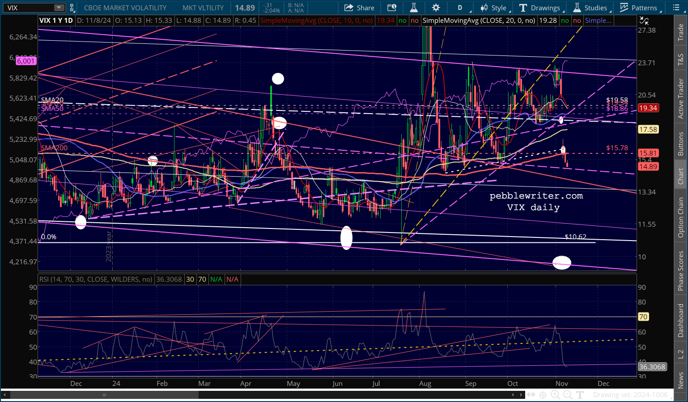Image resolution: width=688 pixels, height=402 pixels.
Task: Toggle the collapse chart scale icon
Action: click(x=644, y=21)
